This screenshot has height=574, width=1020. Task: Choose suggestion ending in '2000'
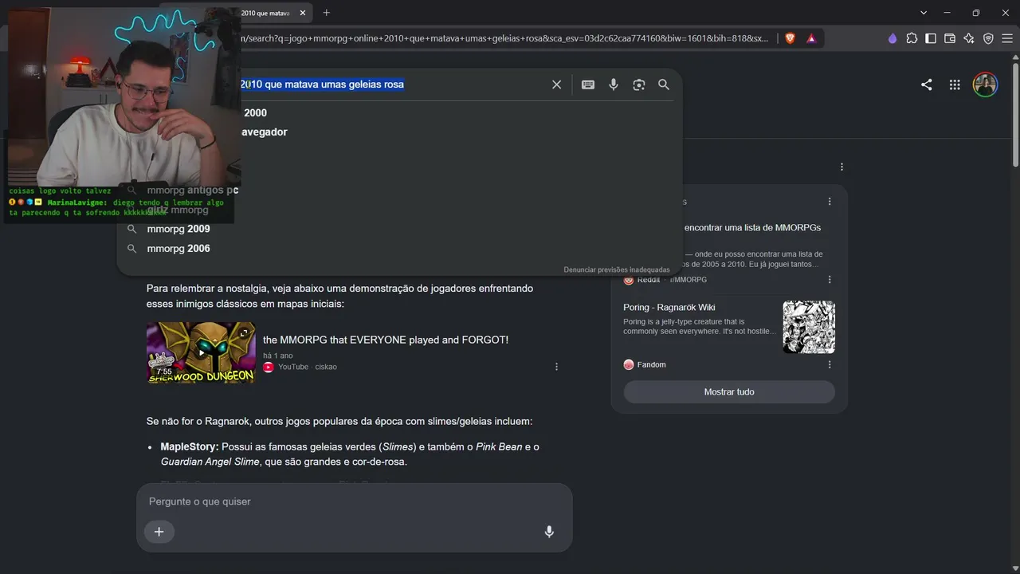coord(255,113)
